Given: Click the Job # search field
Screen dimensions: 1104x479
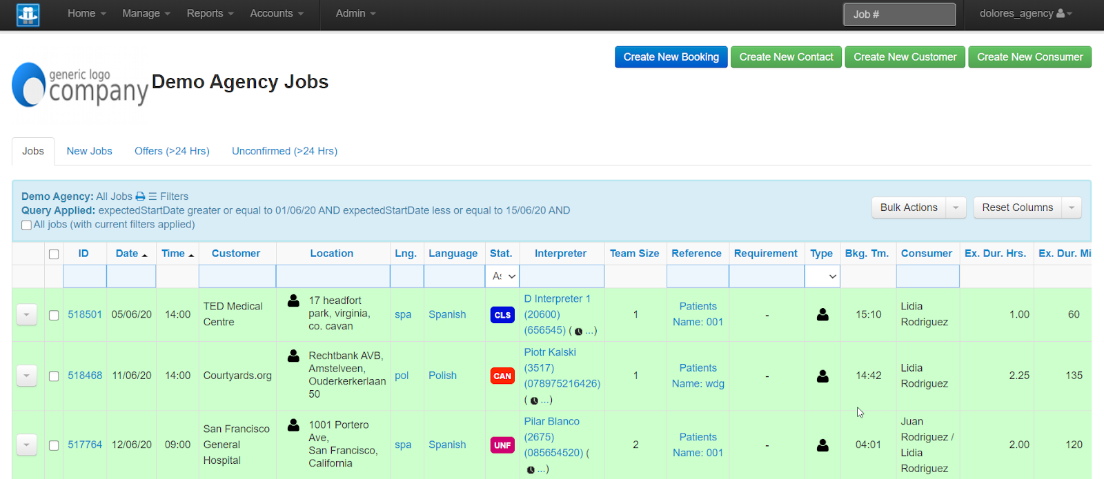Looking at the screenshot, I should pos(899,14).
